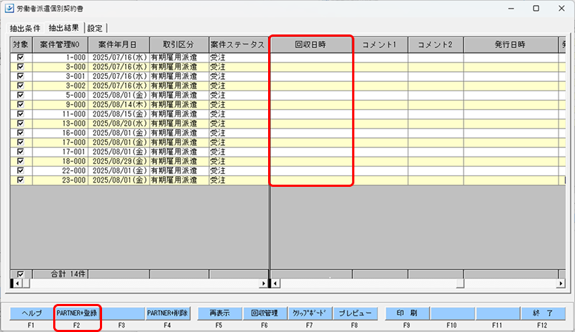Click the プレビュー button
Viewport: 575px width, 332px height.
click(x=355, y=313)
